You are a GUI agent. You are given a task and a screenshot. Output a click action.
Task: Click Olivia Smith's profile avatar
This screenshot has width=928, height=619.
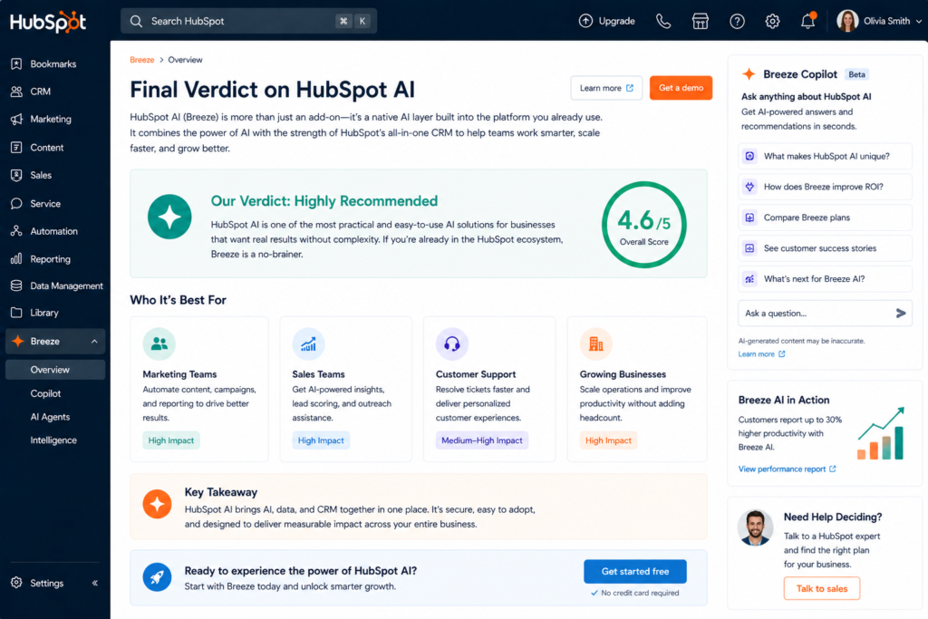847,21
